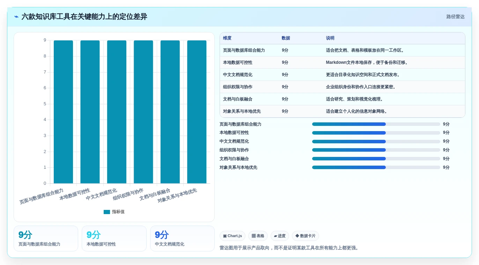
Task: Click progress bar for 组织权限与协作
Action: click(376, 150)
